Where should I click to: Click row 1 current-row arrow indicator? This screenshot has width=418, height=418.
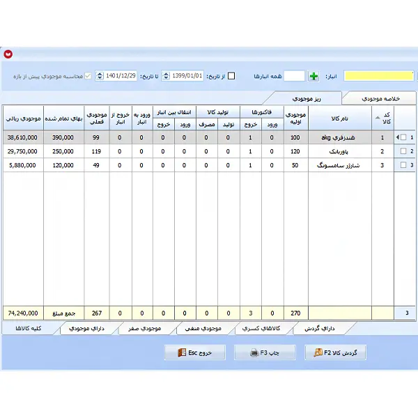pyautogui.click(x=398, y=137)
